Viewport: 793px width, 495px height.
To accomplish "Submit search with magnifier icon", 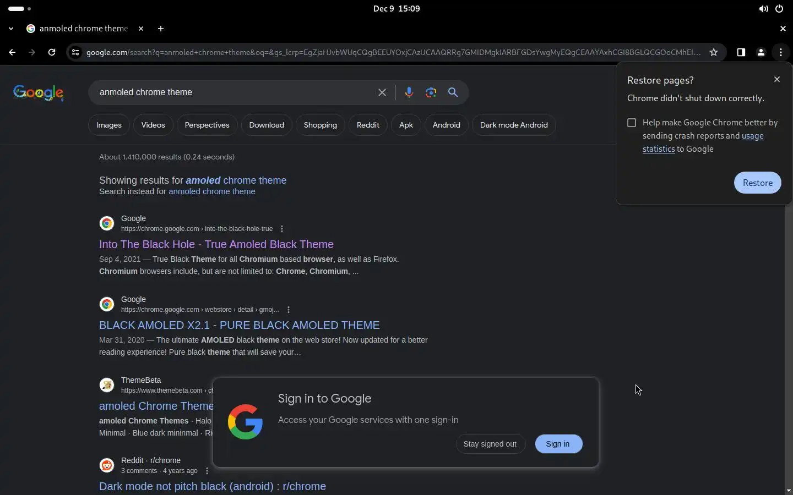I will (x=453, y=92).
